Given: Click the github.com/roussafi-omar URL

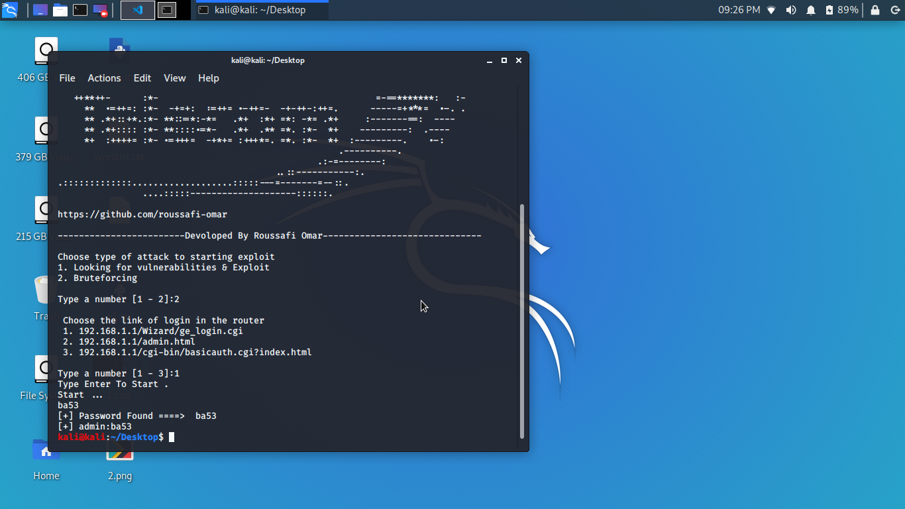Looking at the screenshot, I should click(142, 215).
